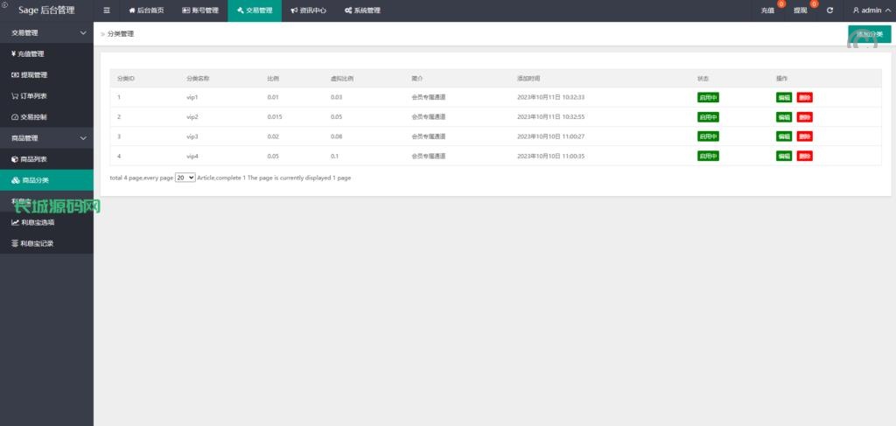Image resolution: width=896 pixels, height=426 pixels.
Task: Open 充值管理 from the sidebar
Action: tap(31, 53)
